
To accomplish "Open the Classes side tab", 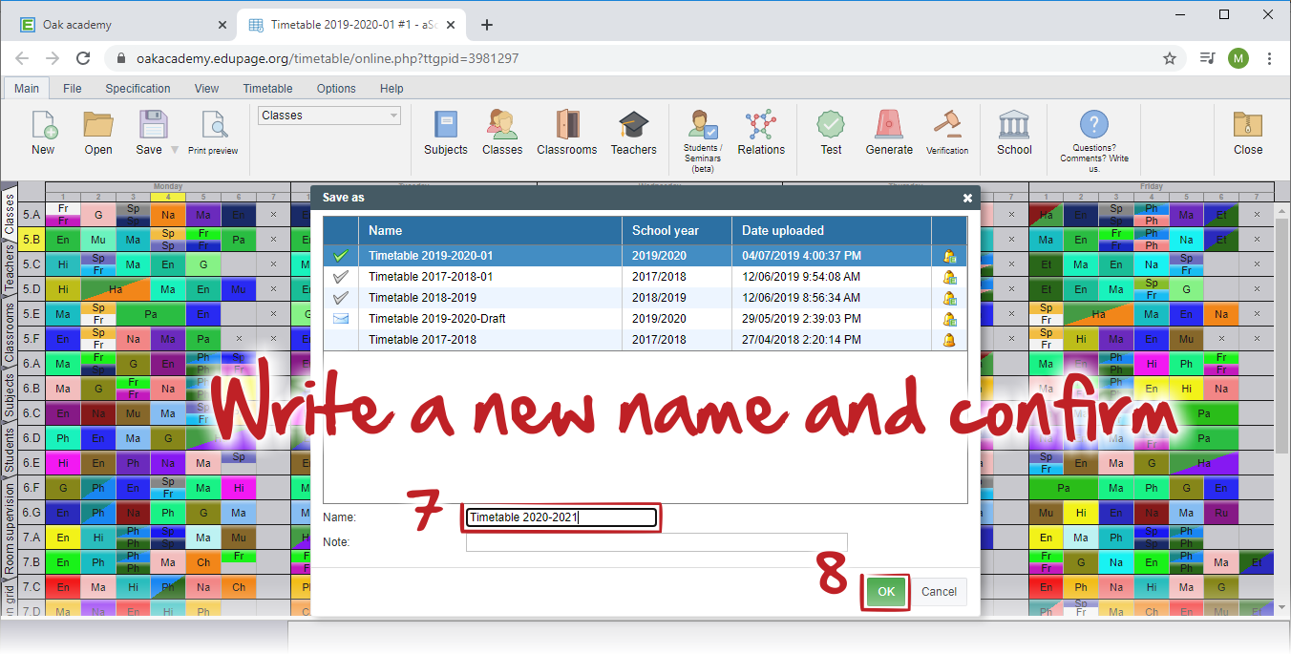I will point(10,214).
